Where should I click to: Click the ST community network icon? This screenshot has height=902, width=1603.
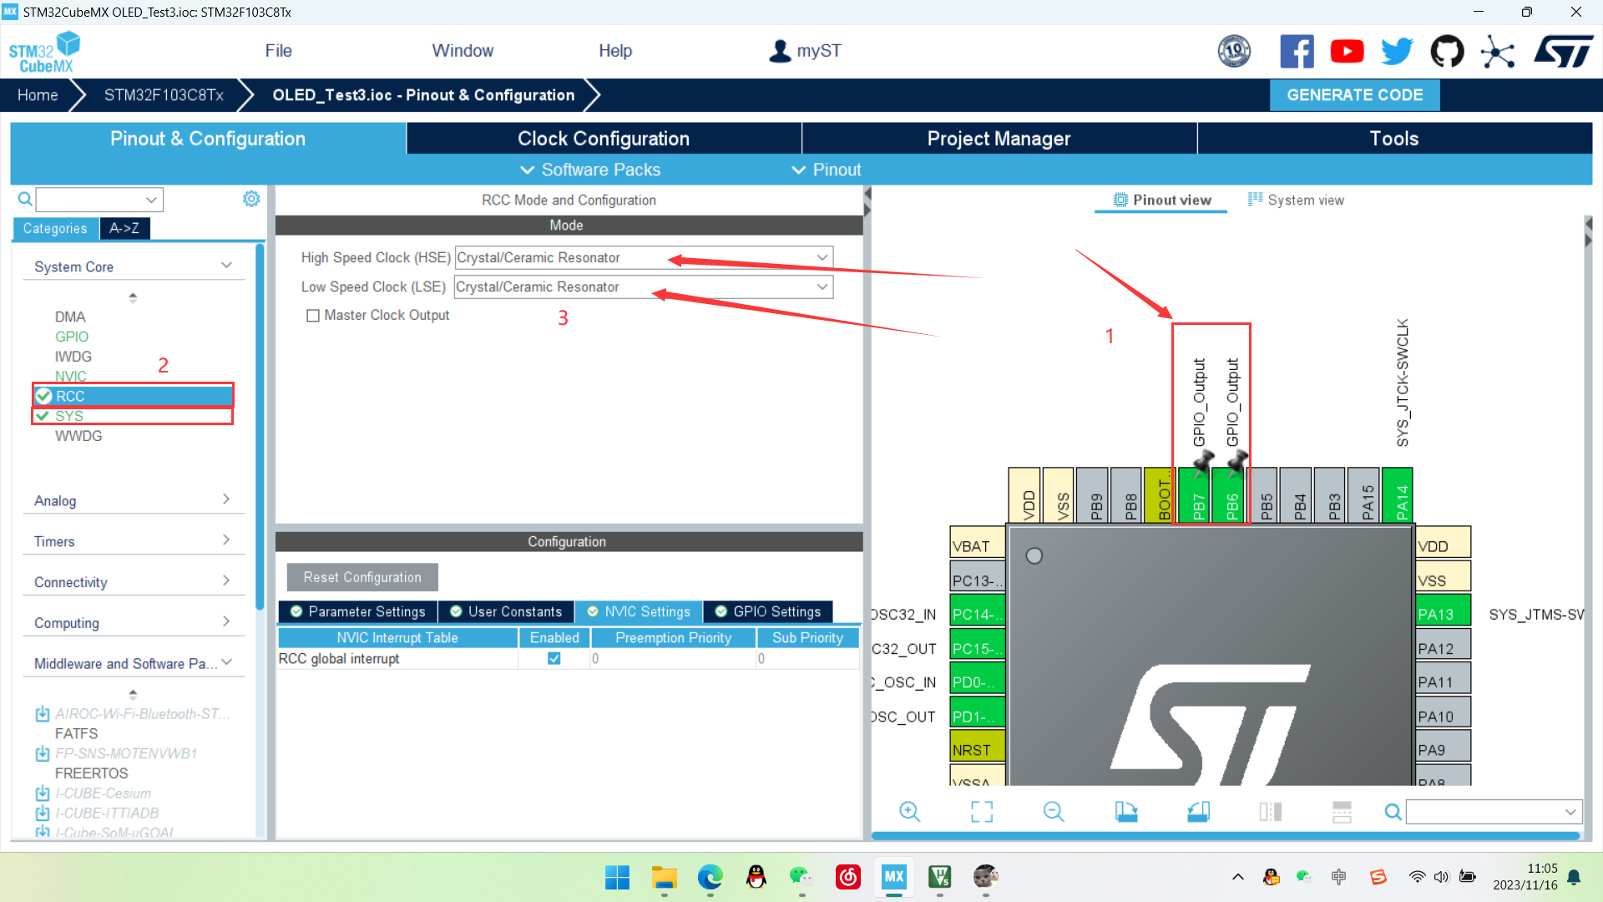pyautogui.click(x=1498, y=52)
